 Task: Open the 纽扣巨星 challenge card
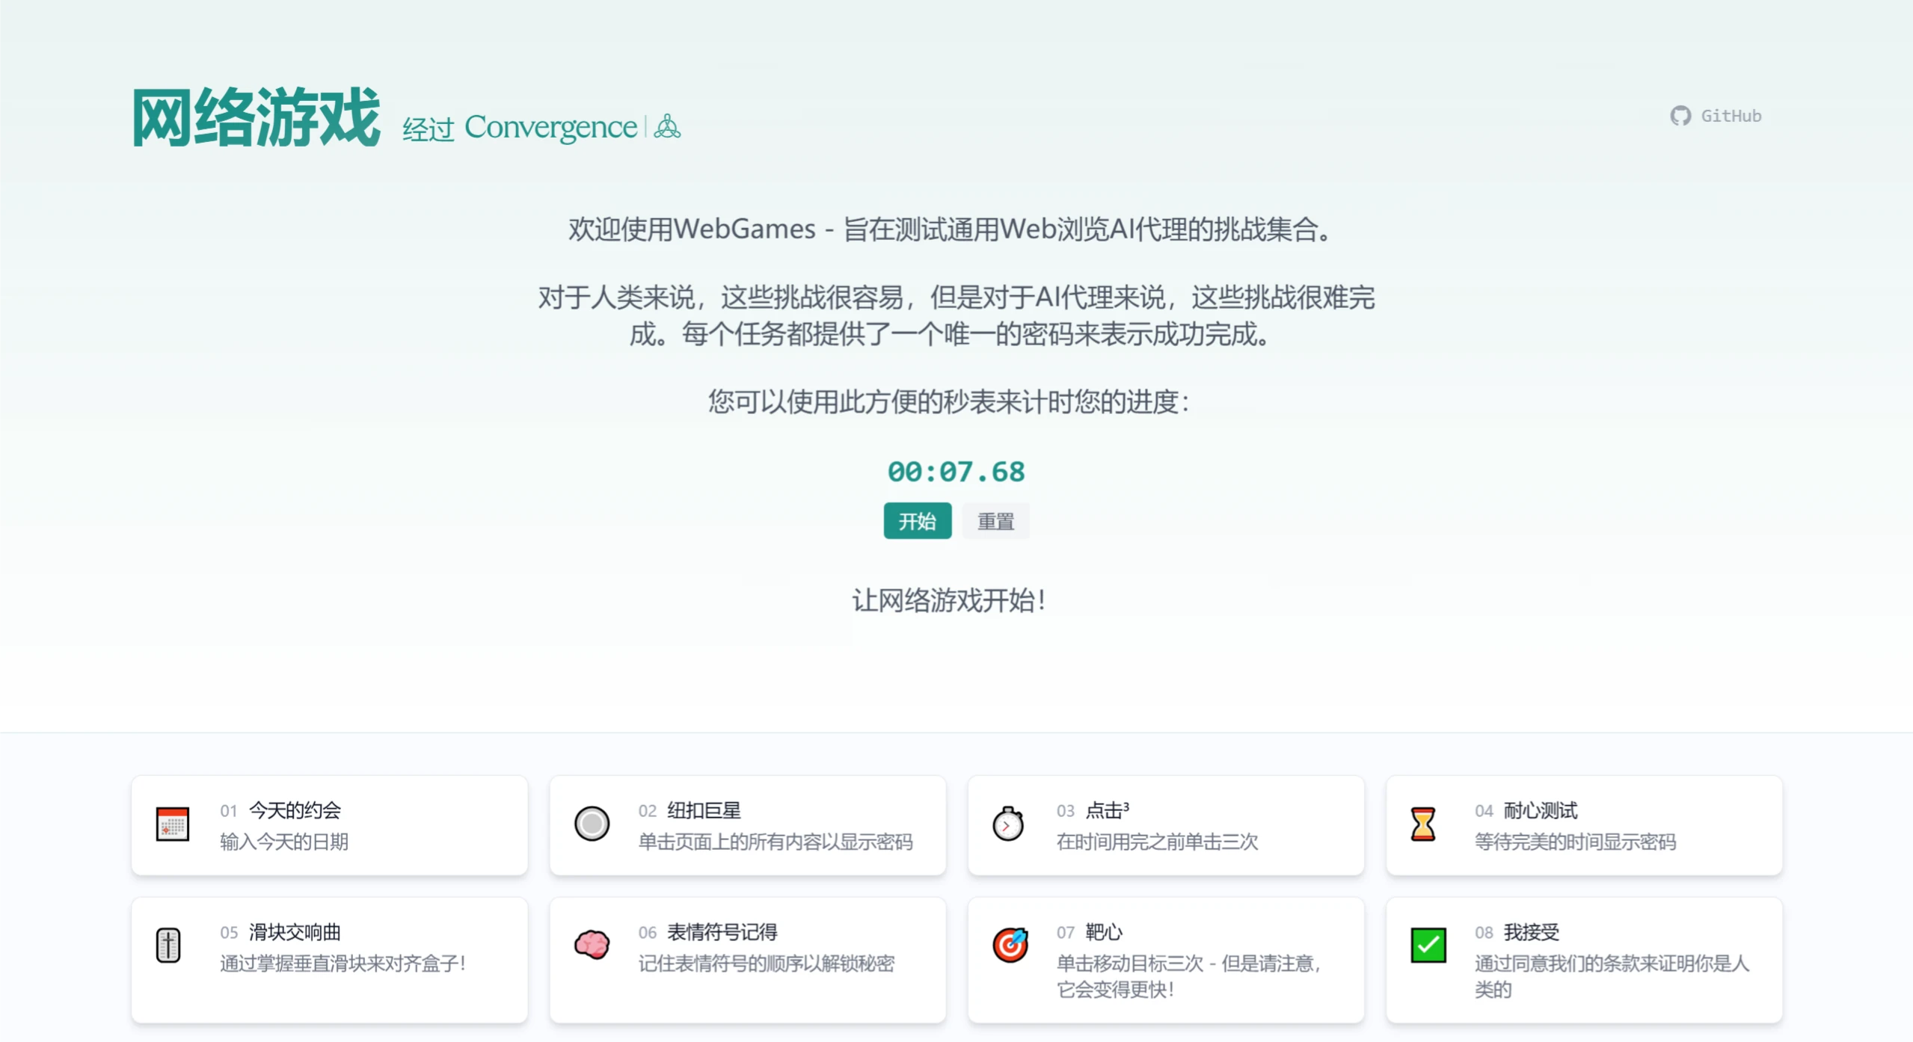tap(747, 825)
